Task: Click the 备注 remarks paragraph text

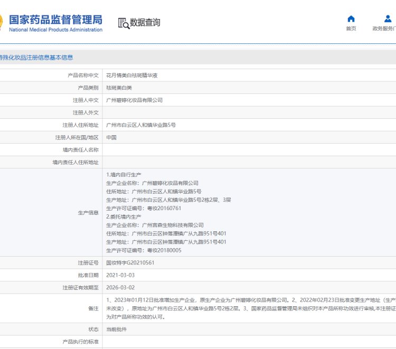Action: 251,308
